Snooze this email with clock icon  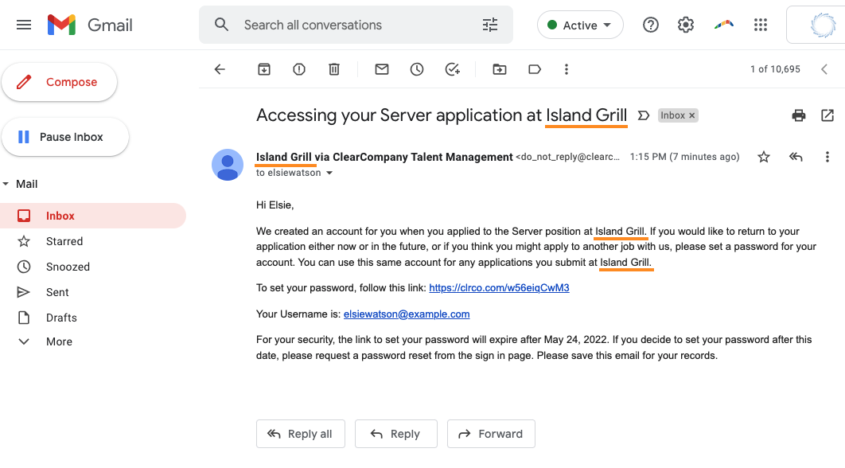pyautogui.click(x=417, y=69)
